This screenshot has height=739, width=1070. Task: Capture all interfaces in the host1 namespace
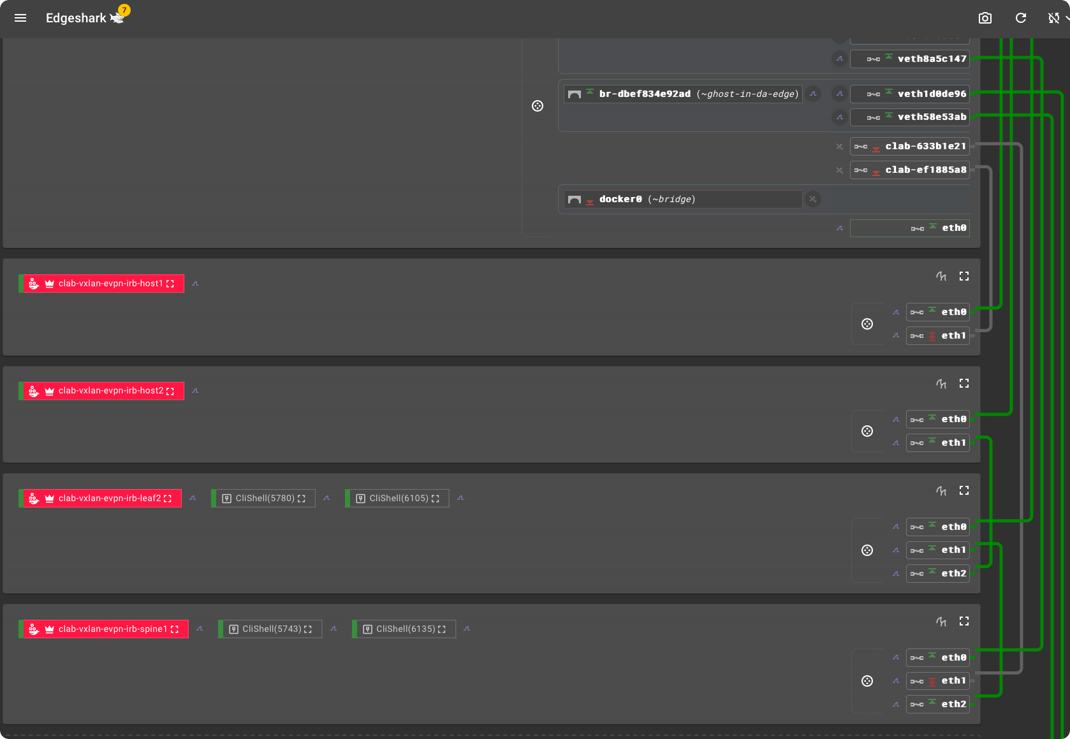click(x=941, y=276)
